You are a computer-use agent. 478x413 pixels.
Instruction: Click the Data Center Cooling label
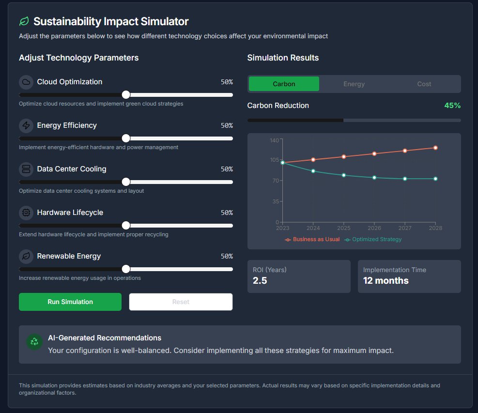(72, 169)
